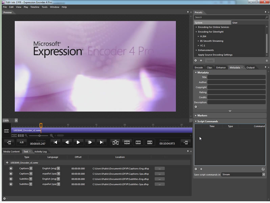Step forward one frame
270x203 pixels.
tap(90, 142)
